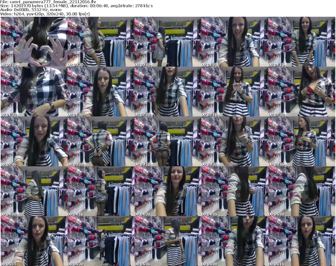This screenshot has height=266, width=336.
Task: Click the thumbnail timestamped 00:00:15
Action: (x=34, y=42)
